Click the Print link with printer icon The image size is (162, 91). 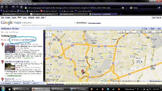coord(145,28)
